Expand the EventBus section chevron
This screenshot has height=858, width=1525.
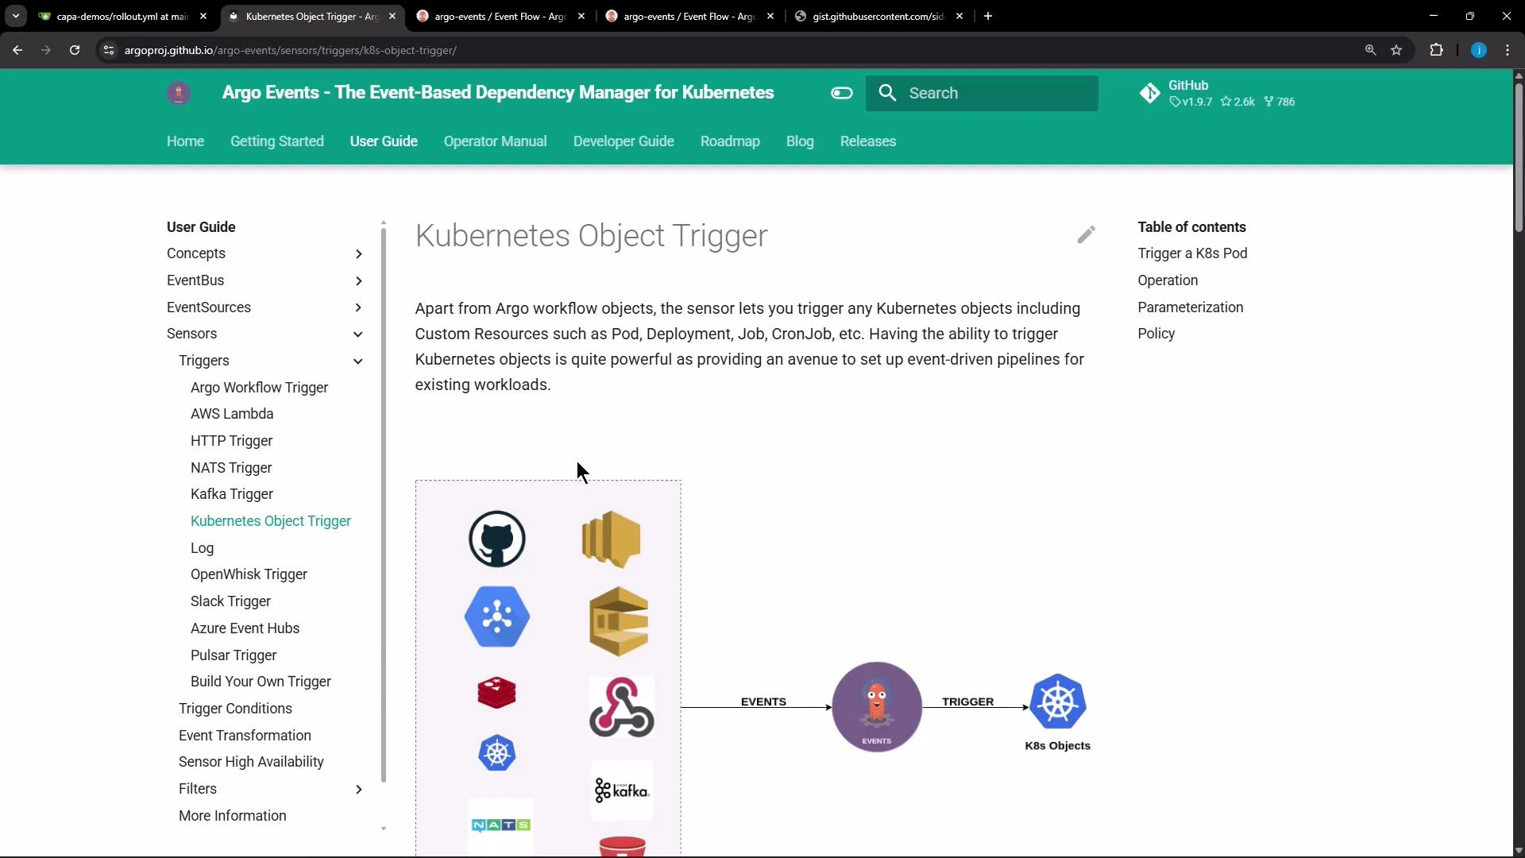358,281
